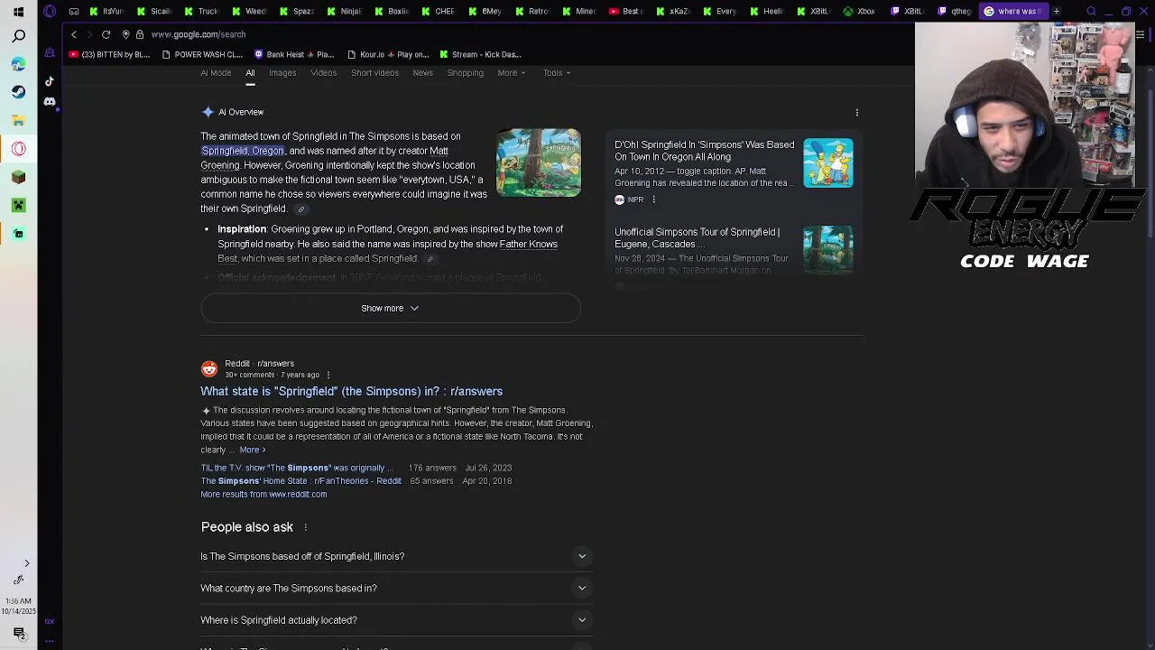Viewport: 1155px width, 650px height.
Task: Switch to Short videos tab
Action: (374, 73)
